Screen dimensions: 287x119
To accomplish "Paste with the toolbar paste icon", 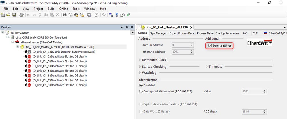I will click(52, 15).
